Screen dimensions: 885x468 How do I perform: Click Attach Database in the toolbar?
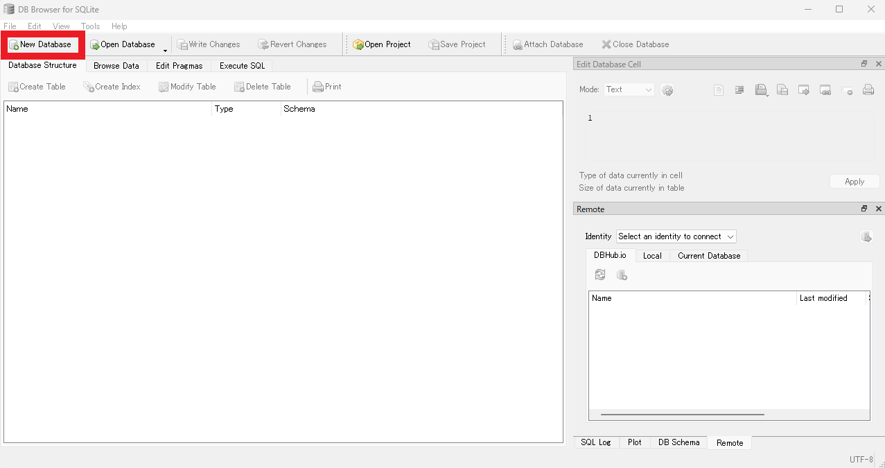[x=548, y=44]
